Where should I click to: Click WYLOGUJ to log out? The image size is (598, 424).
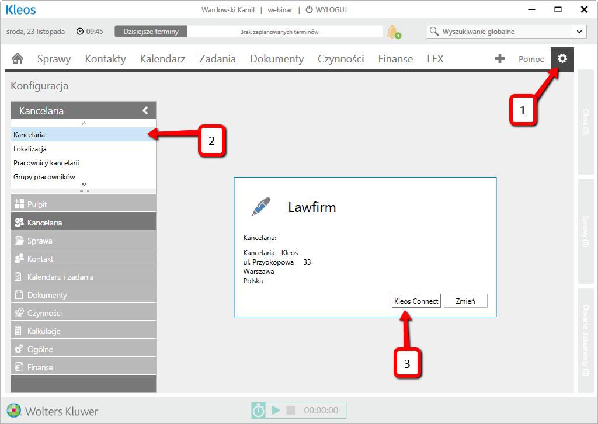tap(331, 9)
